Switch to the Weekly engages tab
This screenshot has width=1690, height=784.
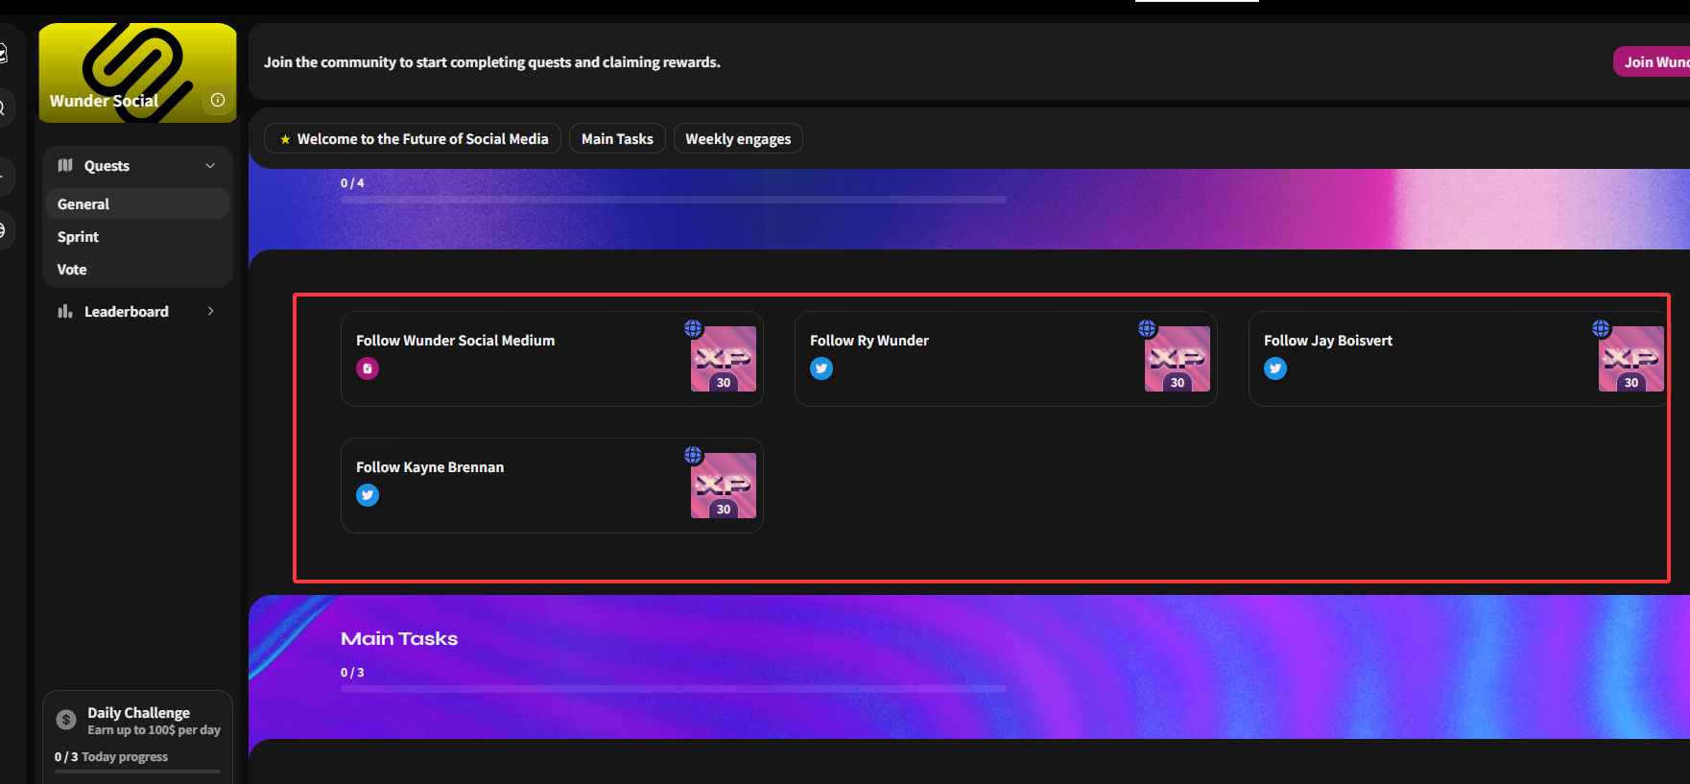[737, 139]
